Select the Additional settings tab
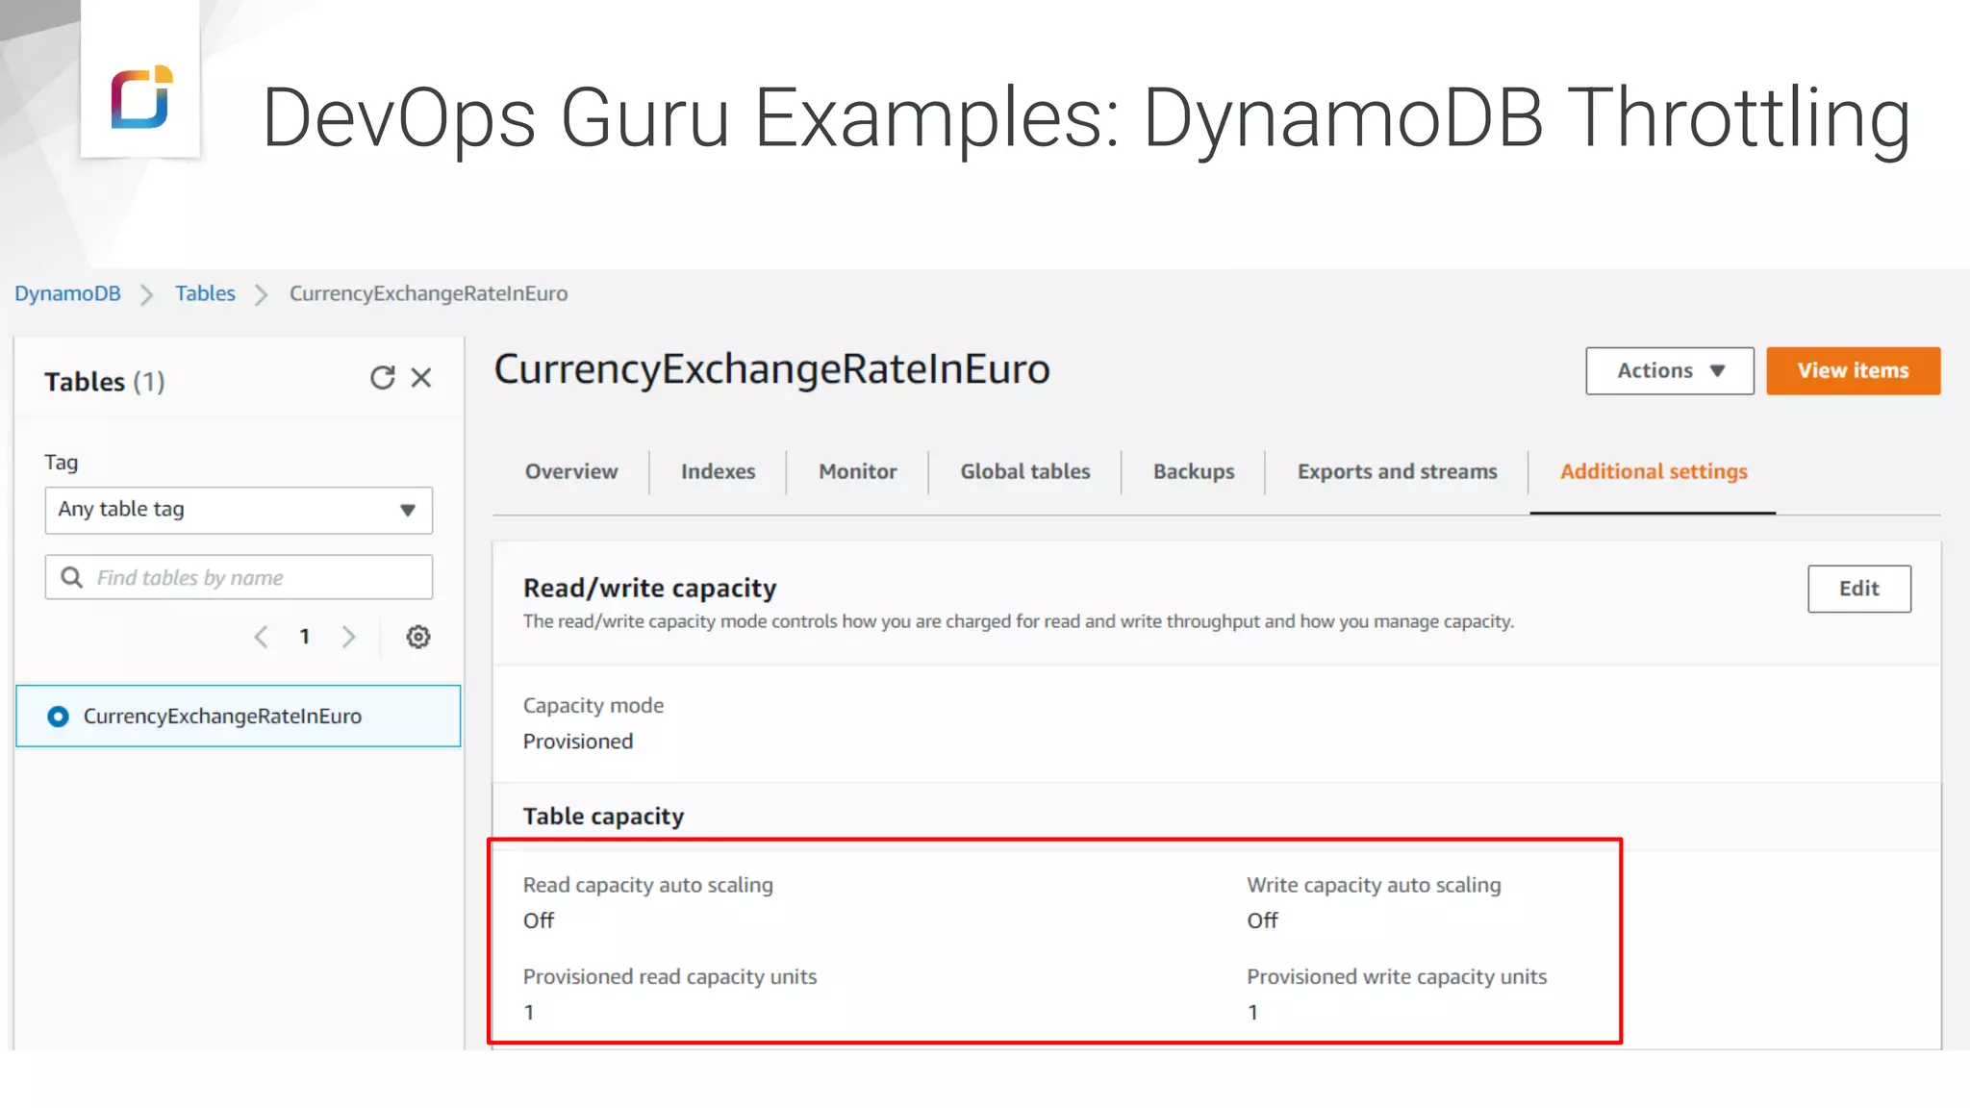The image size is (1970, 1108). pyautogui.click(x=1654, y=471)
